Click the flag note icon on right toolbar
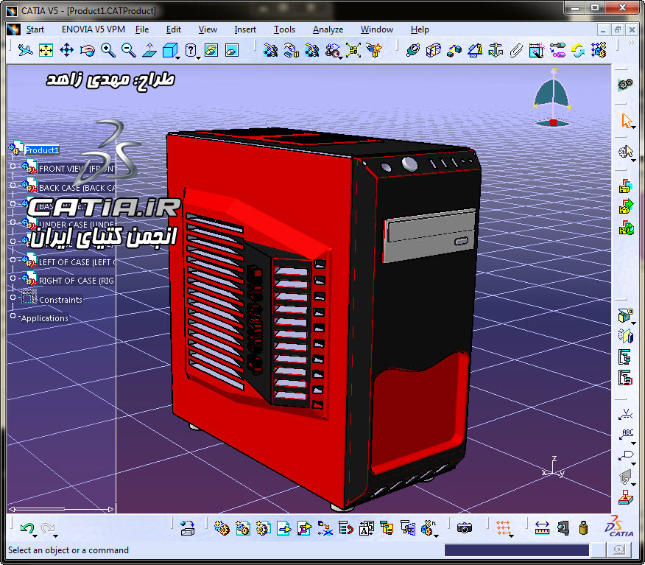The width and height of the screenshot is (645, 565). tap(626, 455)
